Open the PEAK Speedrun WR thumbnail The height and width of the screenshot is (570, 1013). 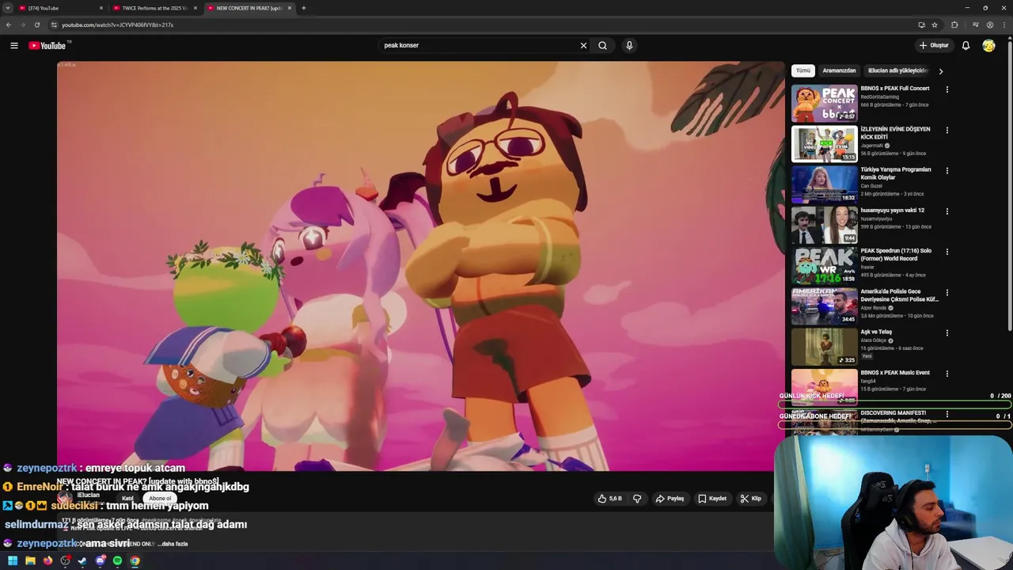(825, 265)
